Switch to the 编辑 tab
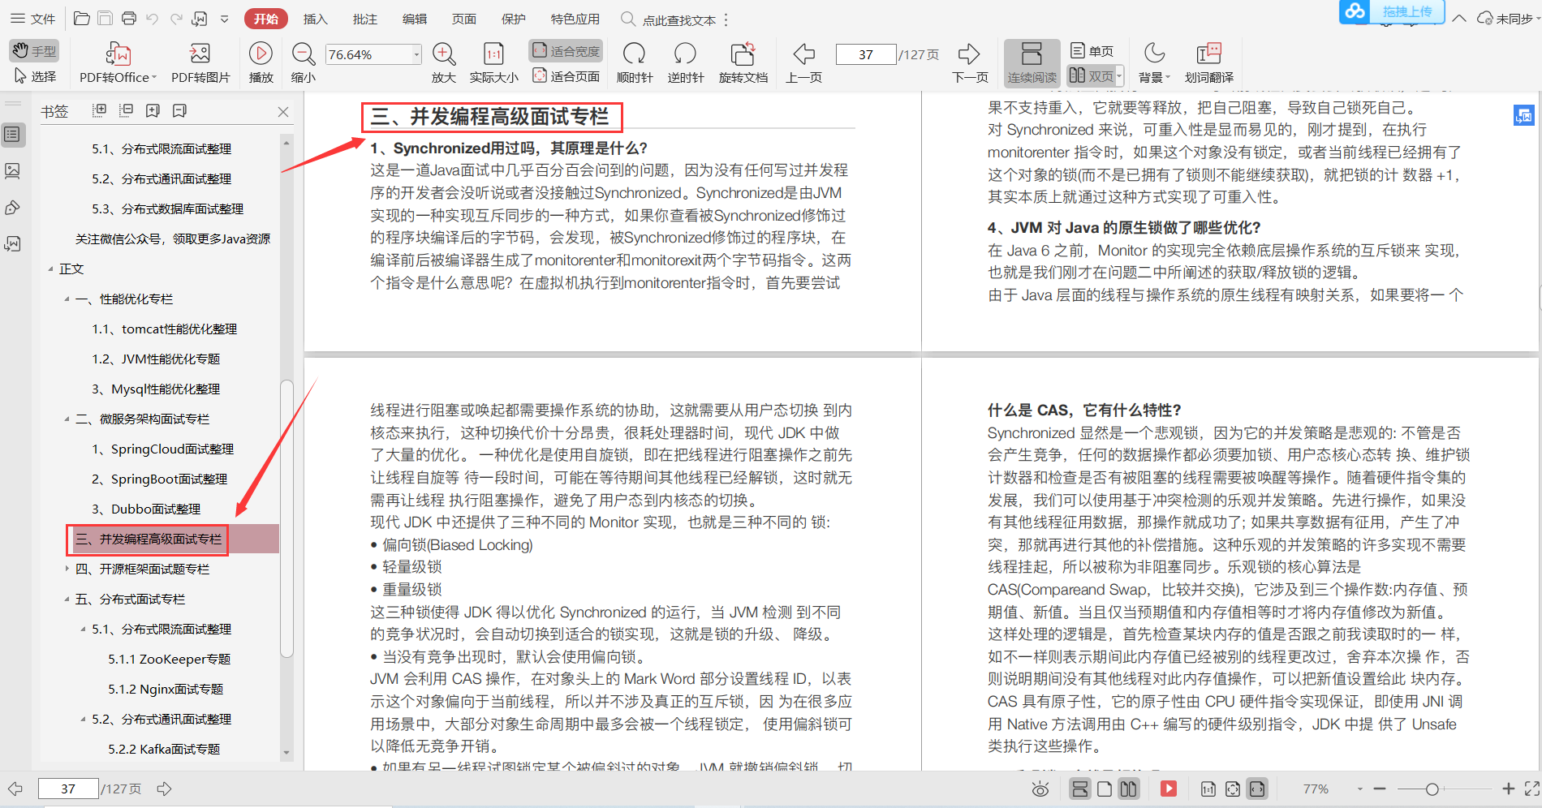 (x=415, y=19)
